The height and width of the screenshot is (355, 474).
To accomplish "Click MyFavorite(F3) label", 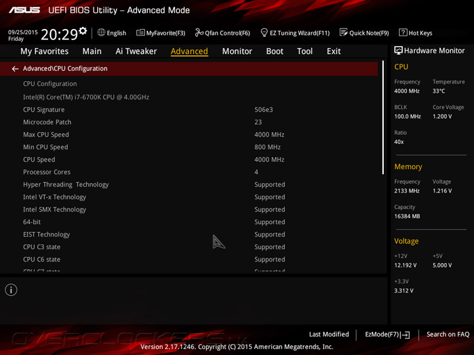I will point(166,33).
